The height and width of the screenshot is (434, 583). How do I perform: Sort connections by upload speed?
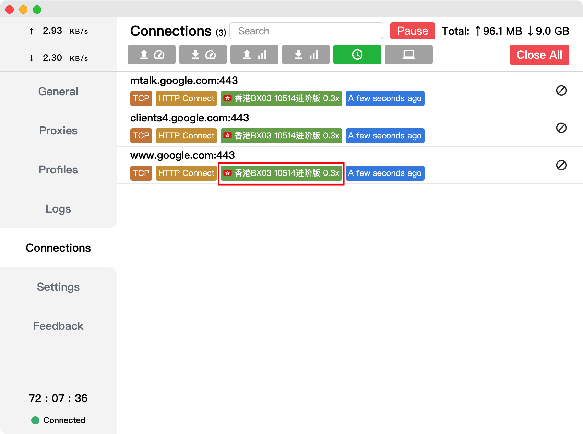click(x=152, y=55)
